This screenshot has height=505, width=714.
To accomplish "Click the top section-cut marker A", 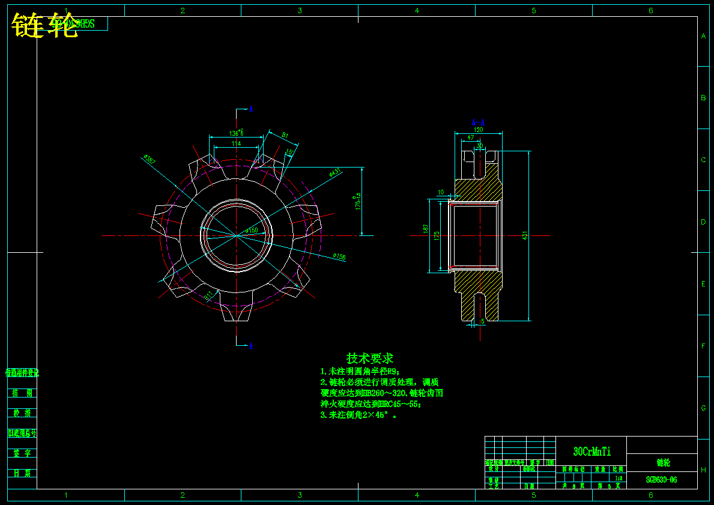I will (251, 109).
